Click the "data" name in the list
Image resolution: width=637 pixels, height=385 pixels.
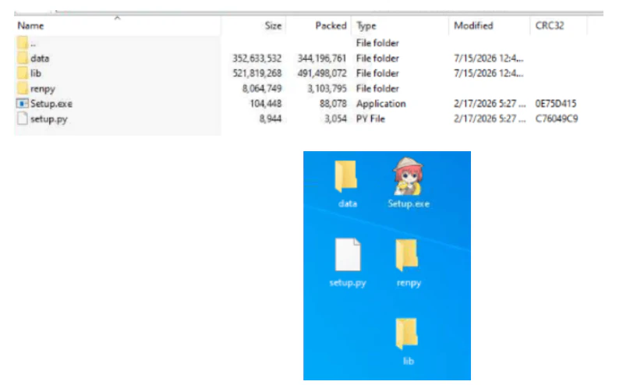tap(40, 58)
